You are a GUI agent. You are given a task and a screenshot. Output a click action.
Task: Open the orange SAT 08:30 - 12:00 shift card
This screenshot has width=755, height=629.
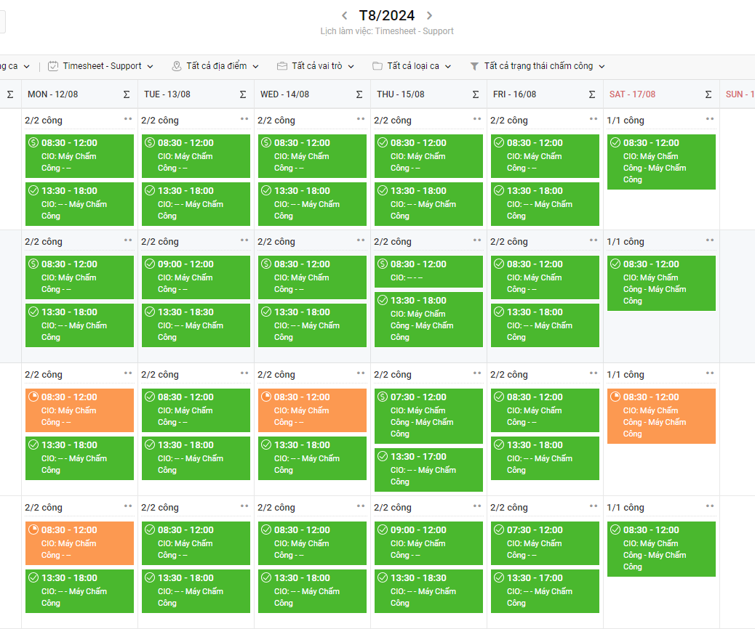click(661, 416)
